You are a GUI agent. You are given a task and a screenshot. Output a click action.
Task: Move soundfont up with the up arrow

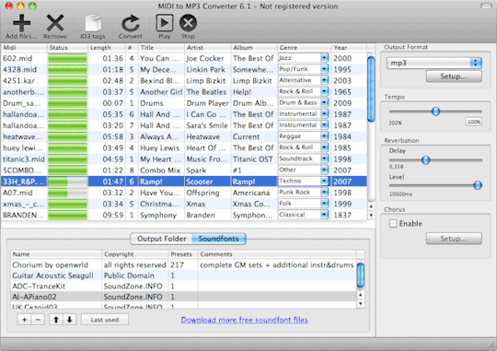56,320
